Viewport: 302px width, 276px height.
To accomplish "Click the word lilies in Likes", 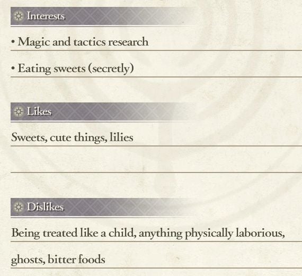I will coord(121,137).
